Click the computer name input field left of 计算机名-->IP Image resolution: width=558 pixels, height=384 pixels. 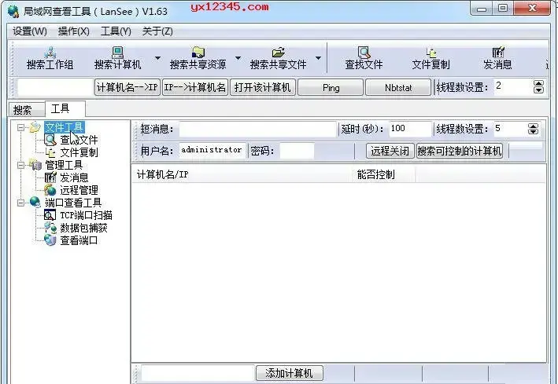[x=55, y=87]
